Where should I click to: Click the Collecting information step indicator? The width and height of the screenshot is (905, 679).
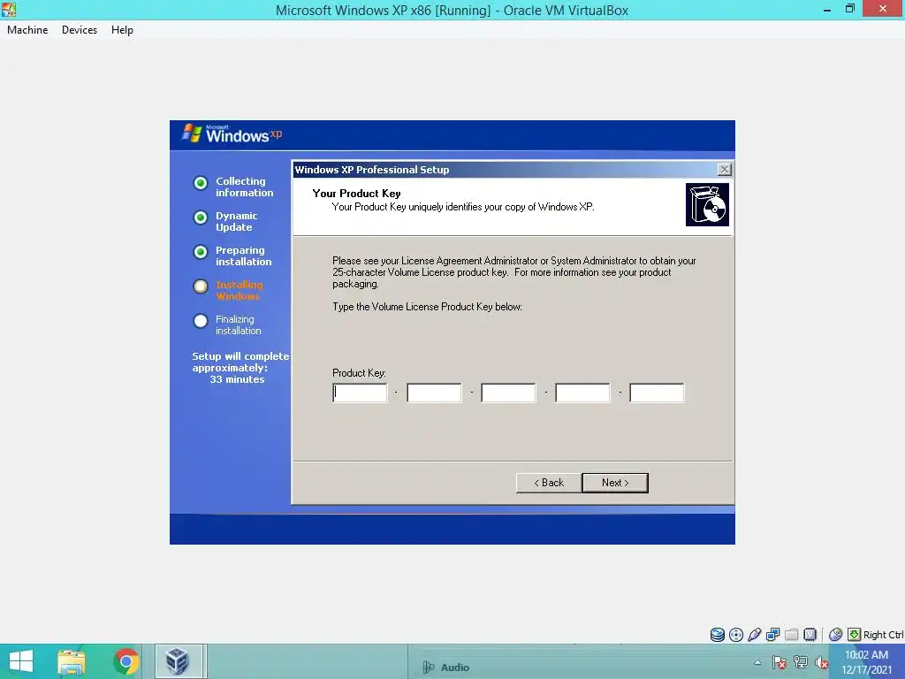pos(201,183)
